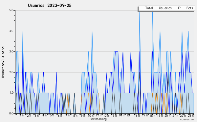Click the '2 h' x-axis label
This screenshot has width=197, height=122.
point(29,116)
